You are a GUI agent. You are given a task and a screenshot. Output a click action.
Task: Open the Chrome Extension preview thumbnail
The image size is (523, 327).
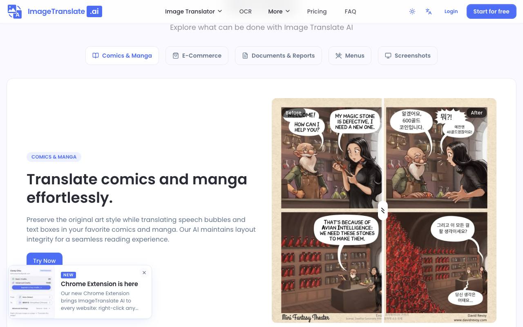pos(31,292)
